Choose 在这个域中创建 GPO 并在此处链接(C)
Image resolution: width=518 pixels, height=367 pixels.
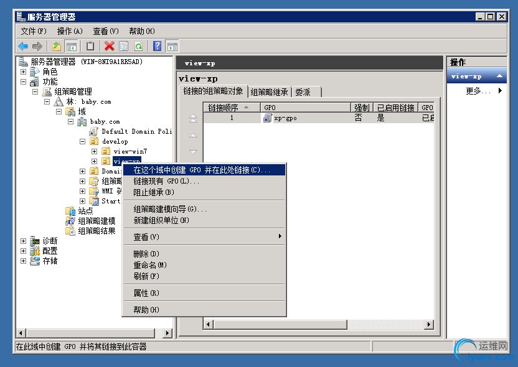click(x=204, y=170)
